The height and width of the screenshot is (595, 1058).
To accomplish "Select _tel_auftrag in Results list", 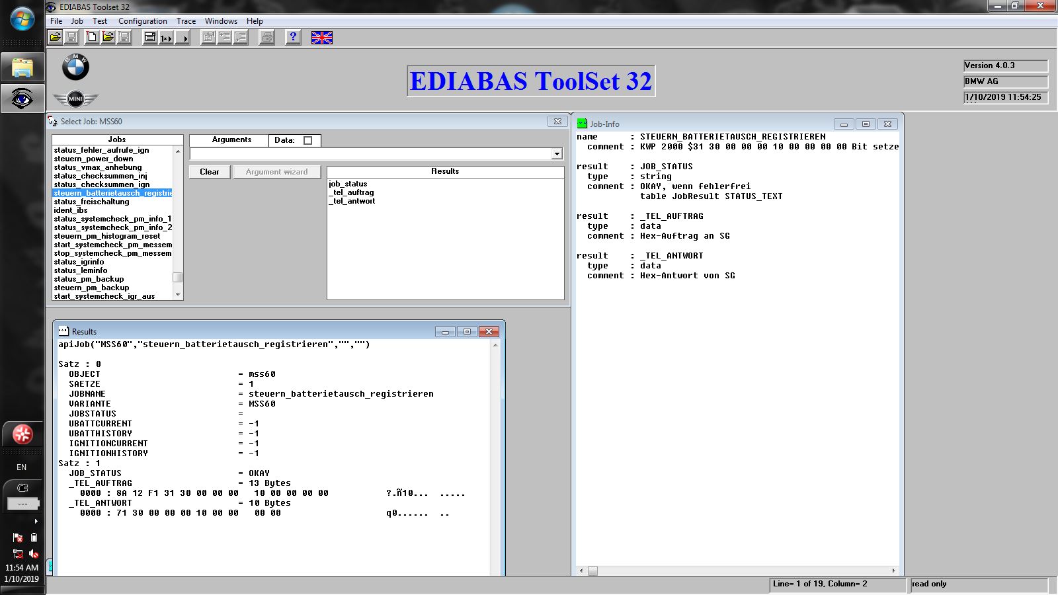I will (x=351, y=192).
